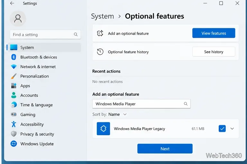Go back with the Settings back arrow
The height and width of the screenshot is (164, 247).
[x=12, y=3]
